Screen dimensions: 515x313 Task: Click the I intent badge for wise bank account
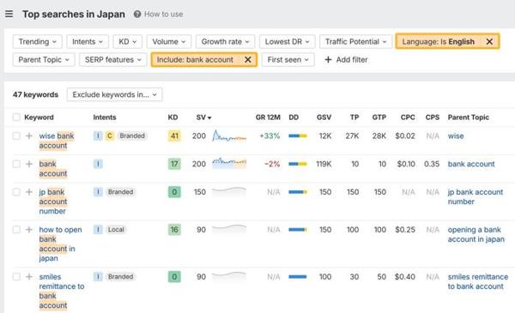coord(98,135)
